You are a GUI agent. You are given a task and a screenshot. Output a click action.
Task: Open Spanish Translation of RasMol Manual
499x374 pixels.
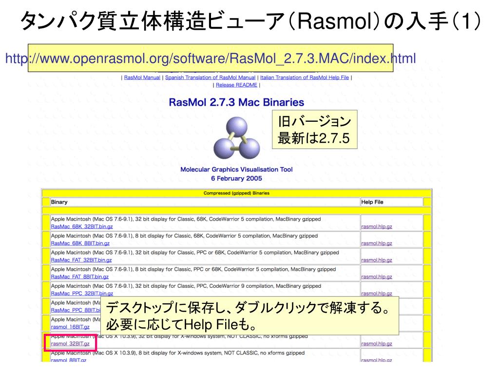[x=210, y=77]
